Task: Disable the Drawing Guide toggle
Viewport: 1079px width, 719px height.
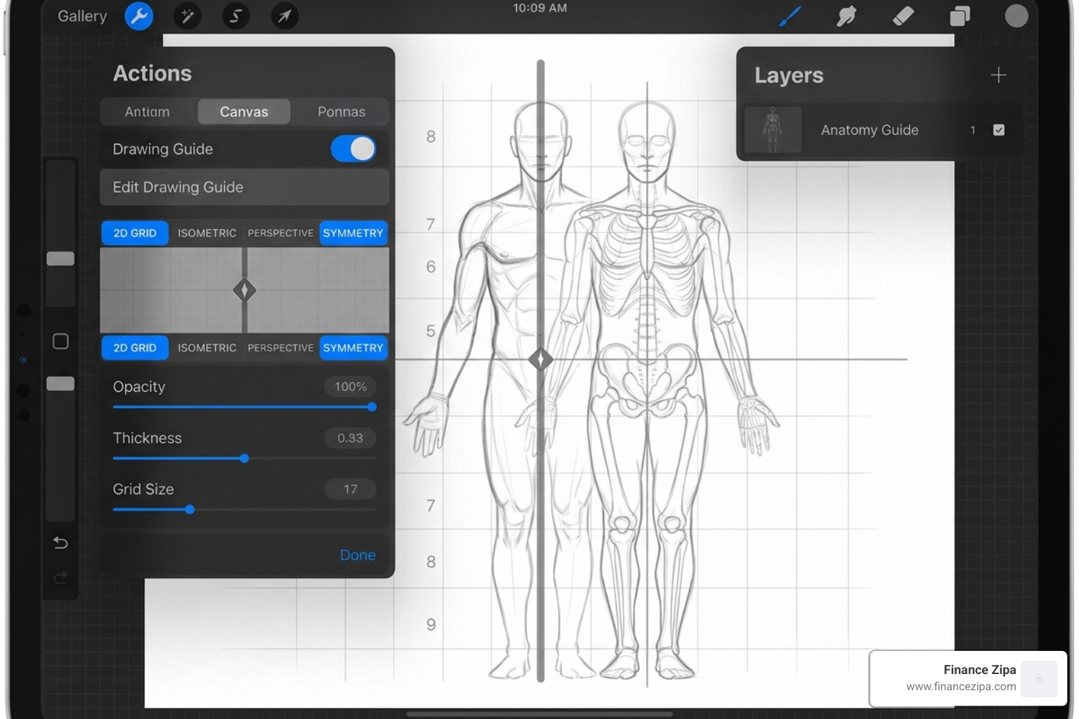Action: pos(353,149)
